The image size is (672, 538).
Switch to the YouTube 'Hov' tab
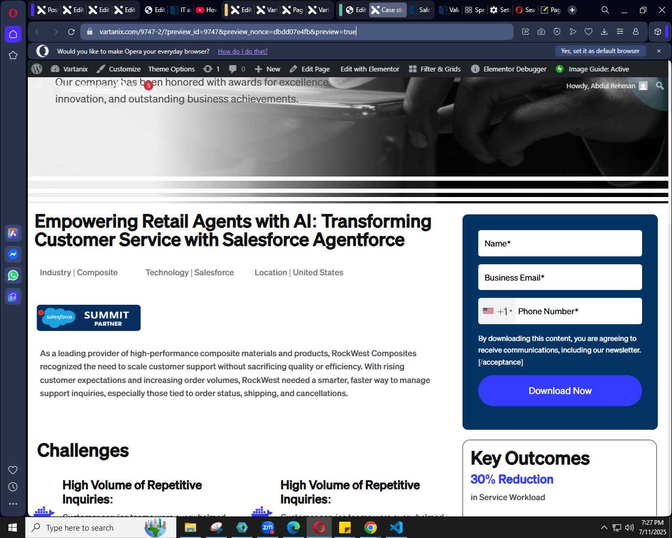coord(206,10)
